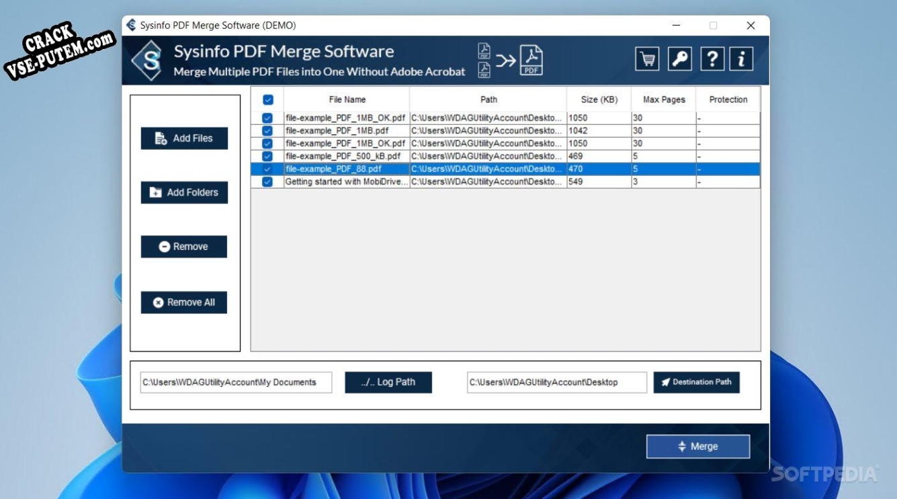Open help via the question mark icon
This screenshot has width=897, height=499.
pyautogui.click(x=712, y=59)
